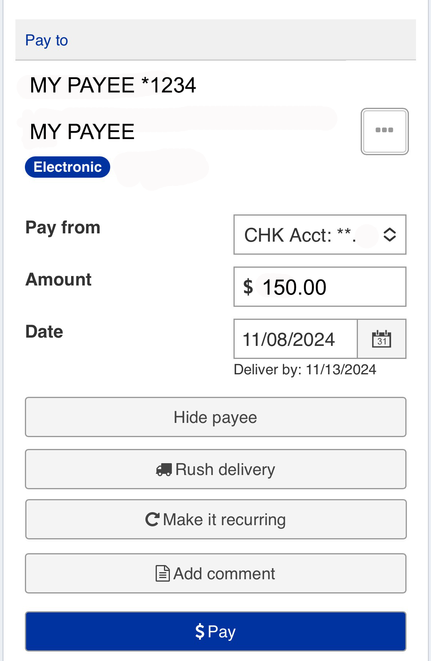The height and width of the screenshot is (661, 431).
Task: Click the Electronic payment badge
Action: pos(67,167)
